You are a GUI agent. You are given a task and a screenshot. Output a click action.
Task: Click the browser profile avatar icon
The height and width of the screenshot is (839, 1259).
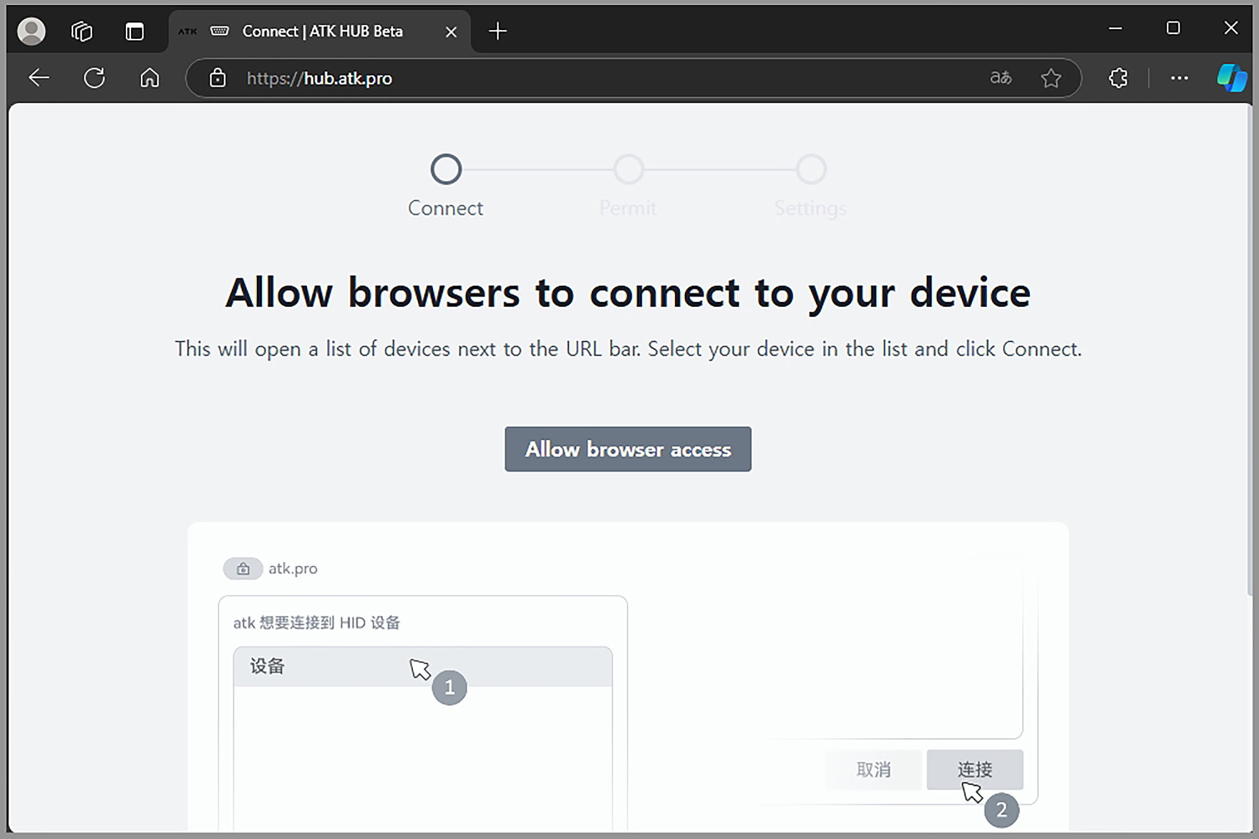(31, 31)
